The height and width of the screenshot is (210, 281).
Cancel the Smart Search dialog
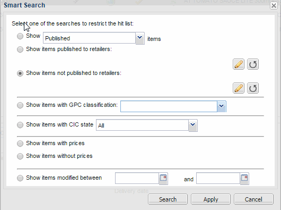pos(253,199)
